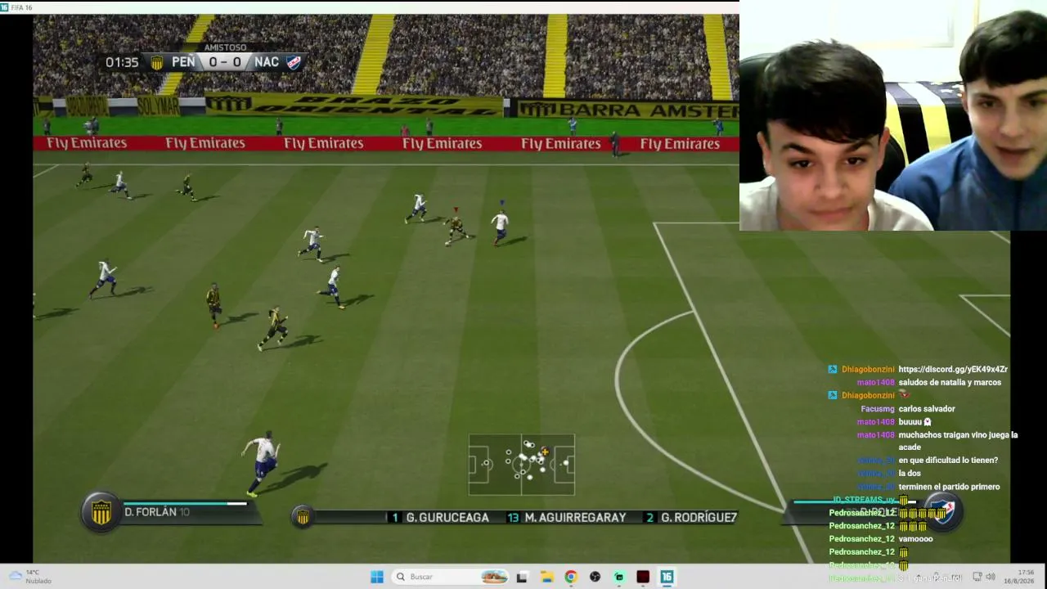
Task: Click the volume icon in the system tray
Action: (991, 577)
